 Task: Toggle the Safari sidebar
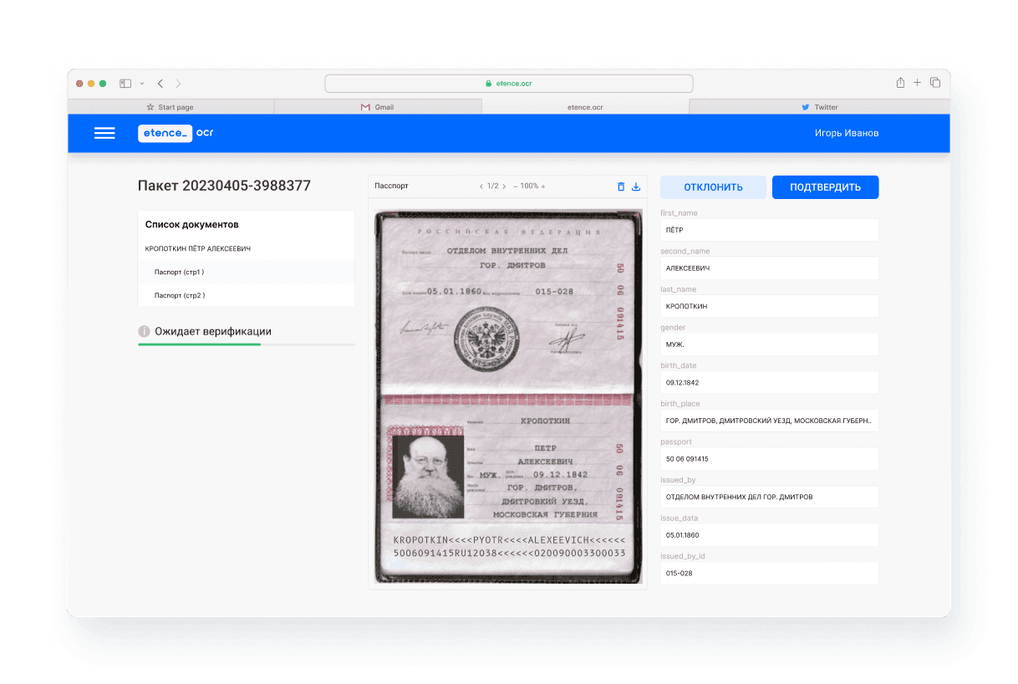(125, 84)
